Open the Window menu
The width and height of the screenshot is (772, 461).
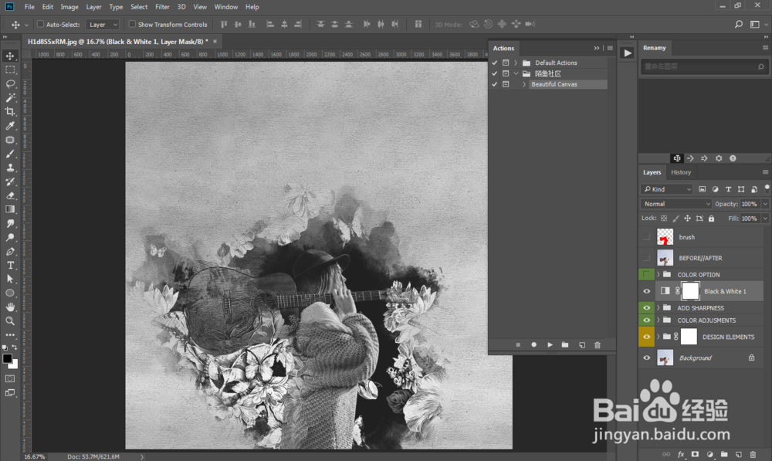click(226, 7)
